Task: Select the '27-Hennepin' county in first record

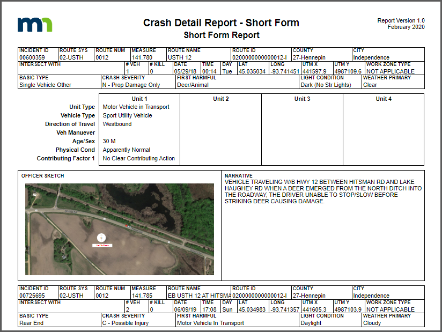Action: click(x=309, y=57)
